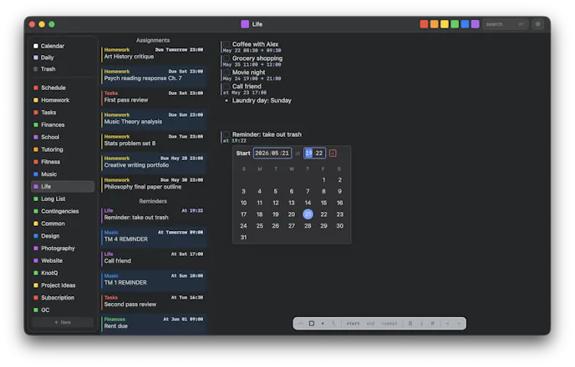Open Psych reading response Ch. 7 assignment
The width and height of the screenshot is (575, 367).
153,75
